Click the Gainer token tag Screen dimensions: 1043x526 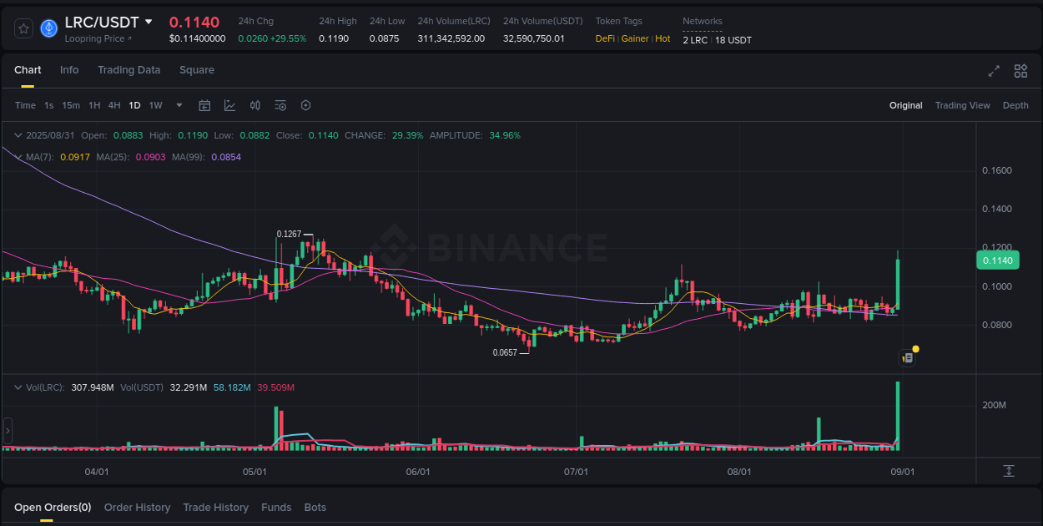(x=635, y=38)
